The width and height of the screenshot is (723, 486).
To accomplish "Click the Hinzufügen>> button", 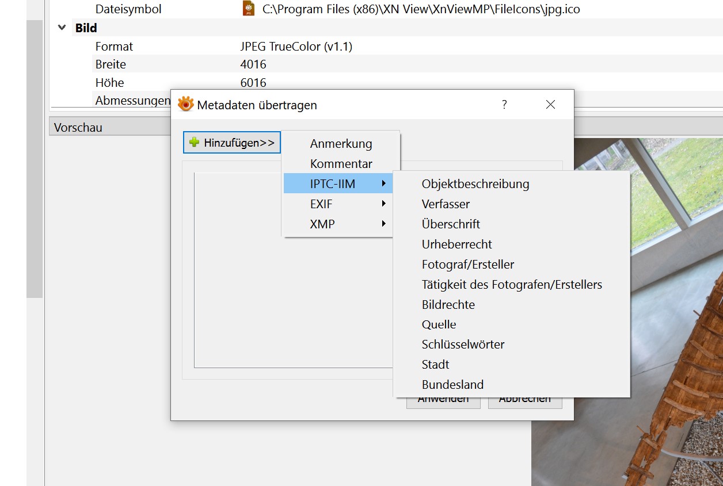I will click(x=232, y=143).
